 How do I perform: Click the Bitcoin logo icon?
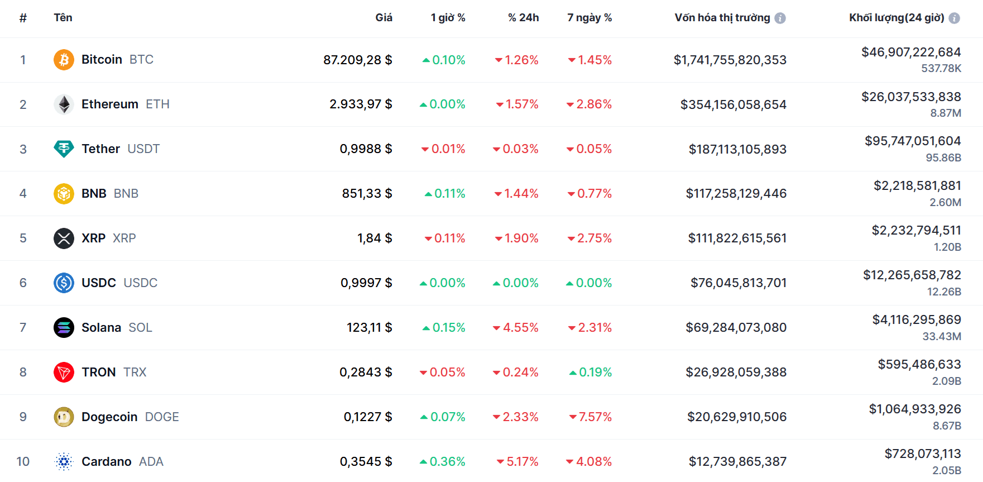pos(64,60)
